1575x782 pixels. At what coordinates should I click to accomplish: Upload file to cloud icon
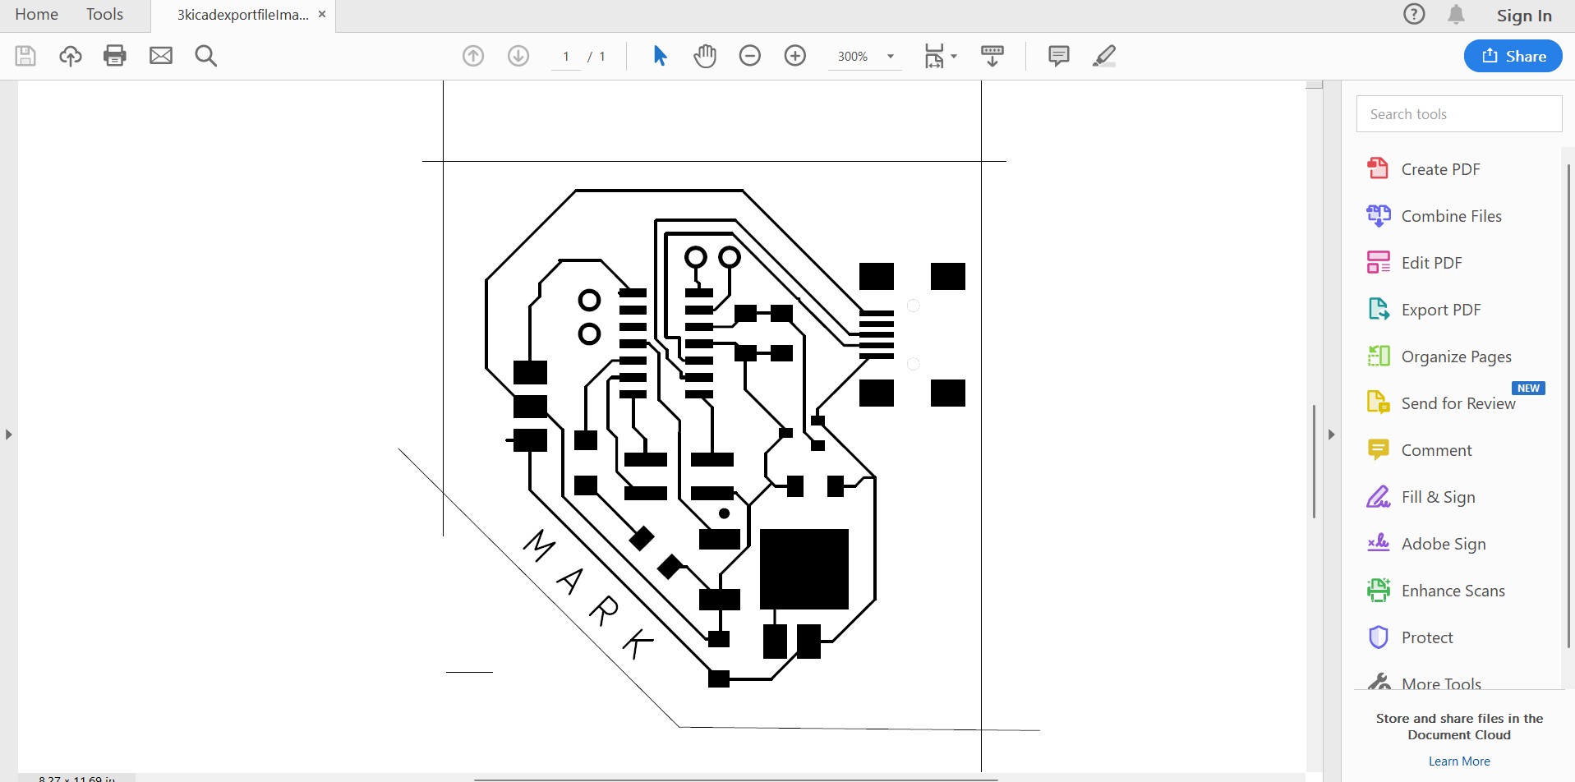point(71,56)
